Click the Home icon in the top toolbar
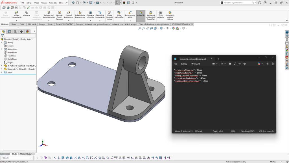289x163 pixels. (x=73, y=3)
